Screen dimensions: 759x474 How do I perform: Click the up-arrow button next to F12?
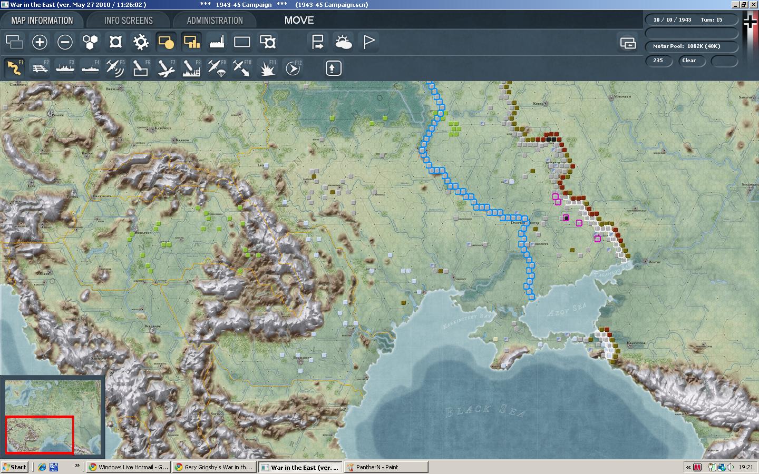[334, 68]
